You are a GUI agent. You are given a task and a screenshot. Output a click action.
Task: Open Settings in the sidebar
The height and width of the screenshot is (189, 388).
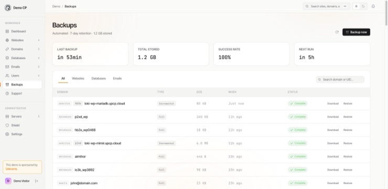pyautogui.click(x=23, y=134)
